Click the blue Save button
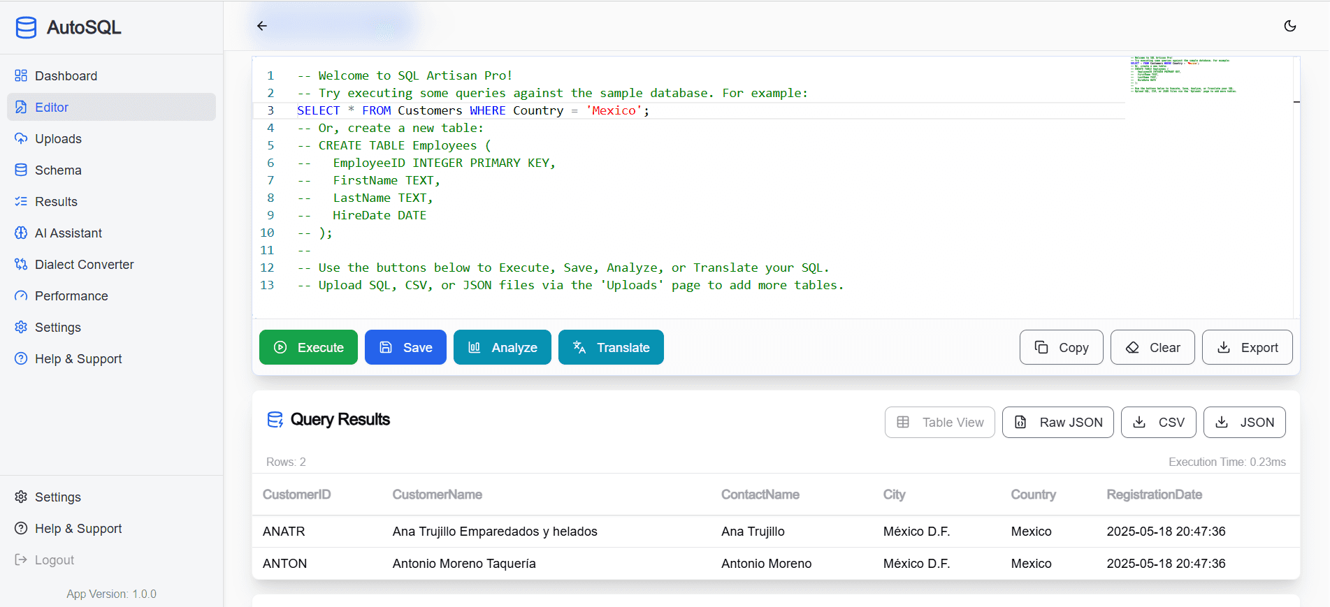 tap(405, 347)
